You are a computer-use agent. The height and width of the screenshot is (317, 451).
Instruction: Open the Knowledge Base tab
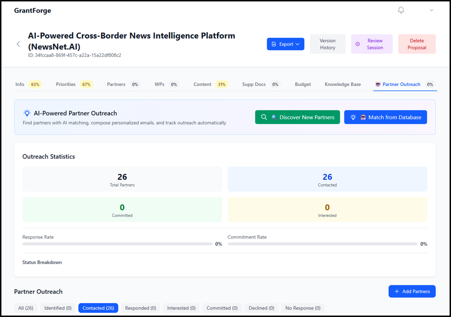point(342,84)
